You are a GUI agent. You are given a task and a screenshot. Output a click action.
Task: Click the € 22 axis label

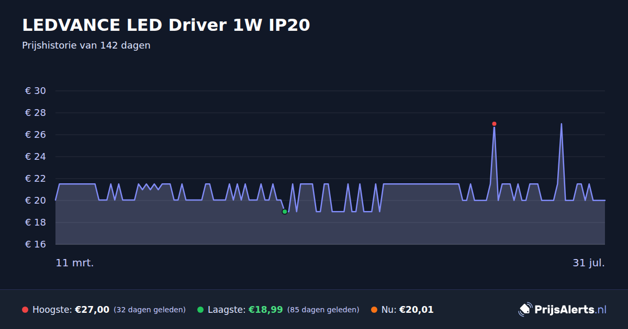pyautogui.click(x=36, y=179)
